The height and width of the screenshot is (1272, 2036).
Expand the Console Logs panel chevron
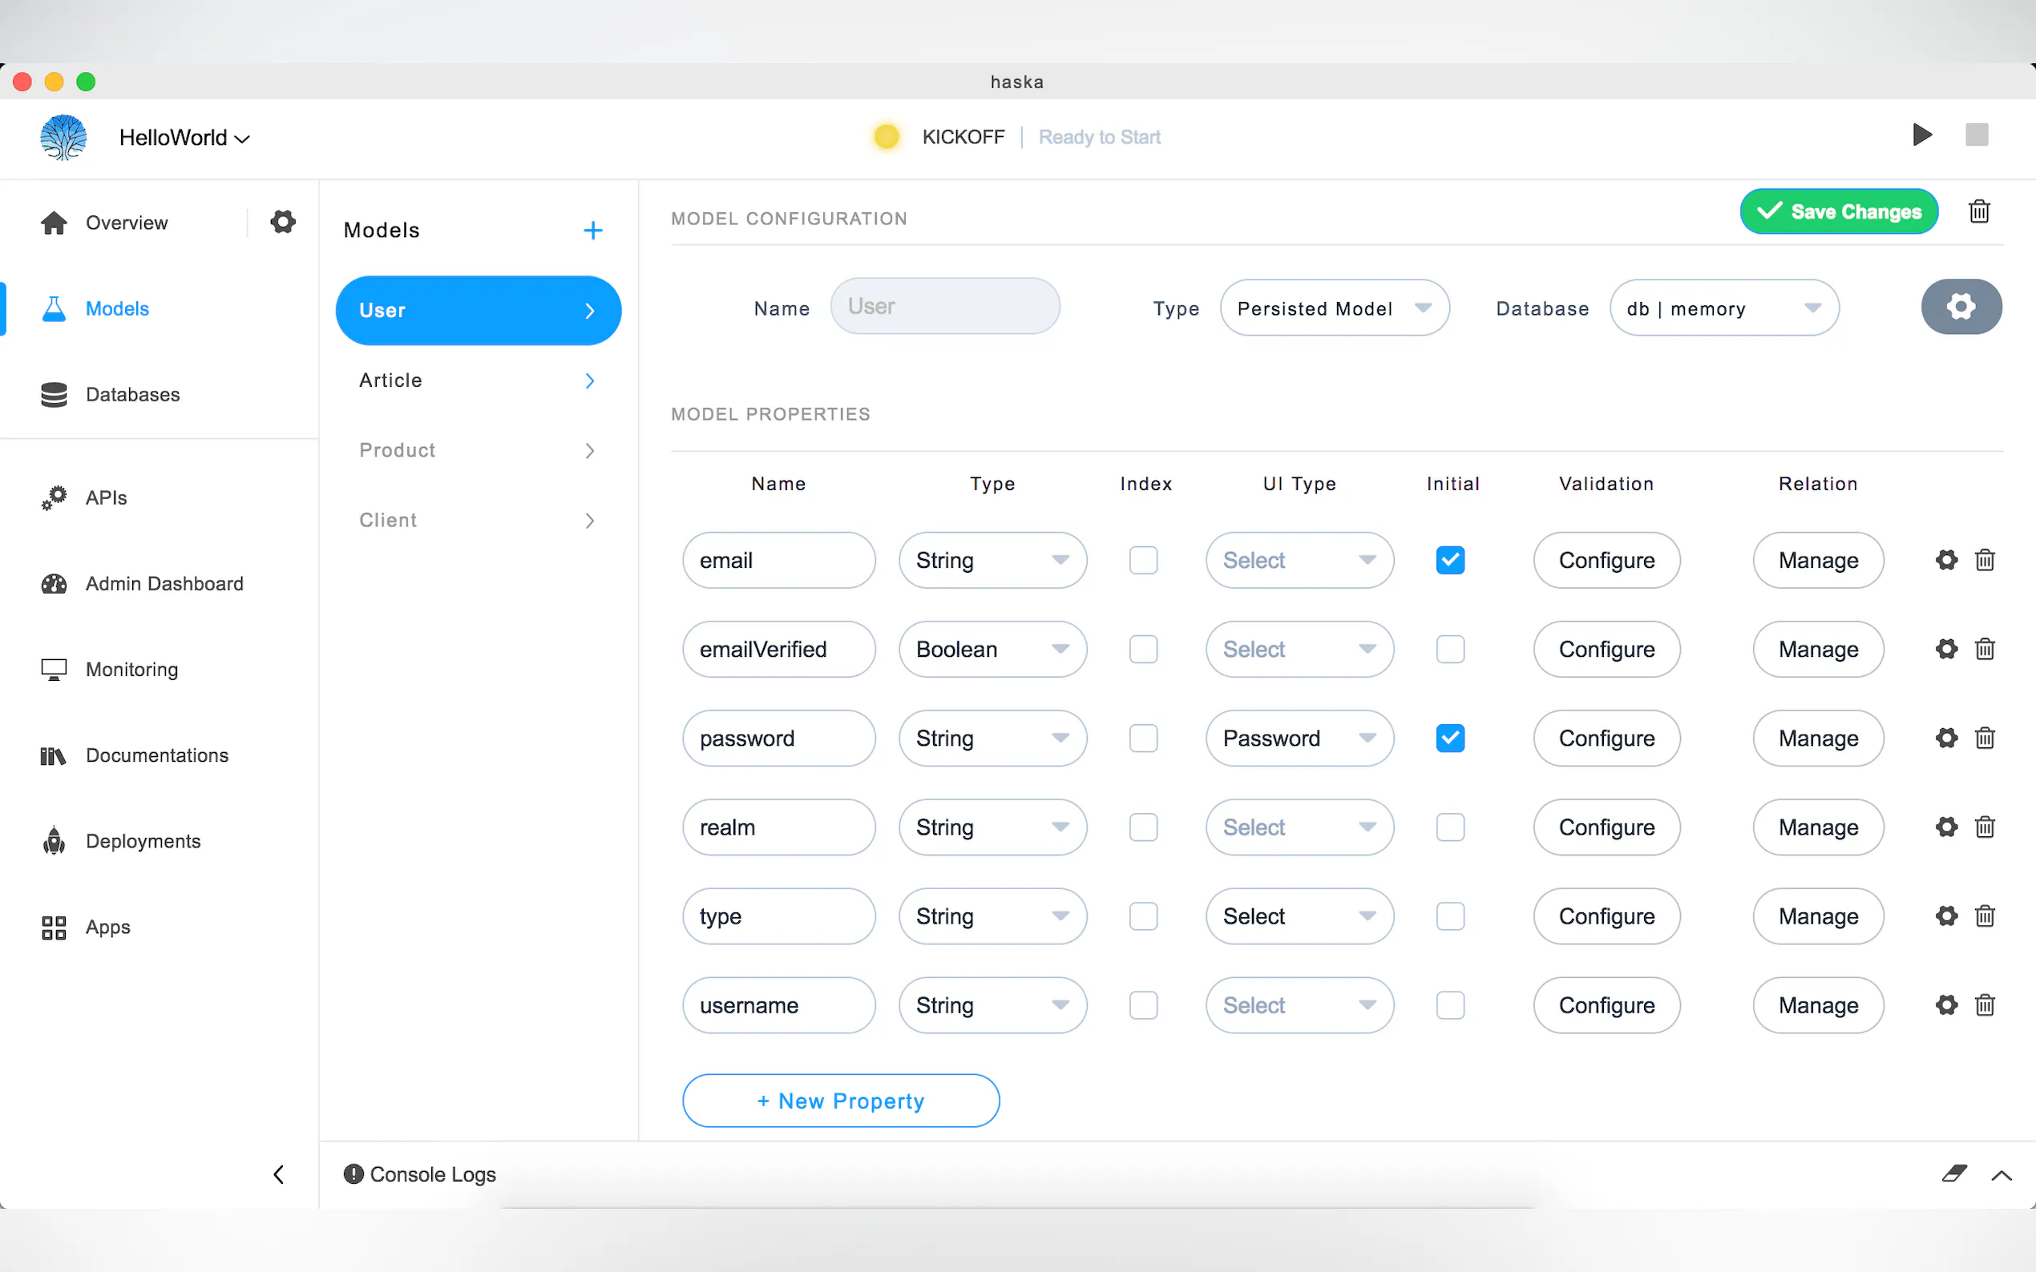pyautogui.click(x=2002, y=1175)
